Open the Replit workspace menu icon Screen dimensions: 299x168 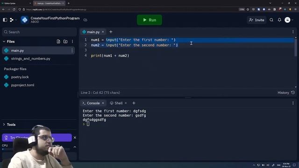(12, 20)
